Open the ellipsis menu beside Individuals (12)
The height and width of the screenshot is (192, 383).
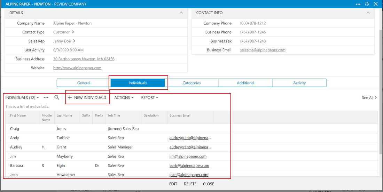46,98
